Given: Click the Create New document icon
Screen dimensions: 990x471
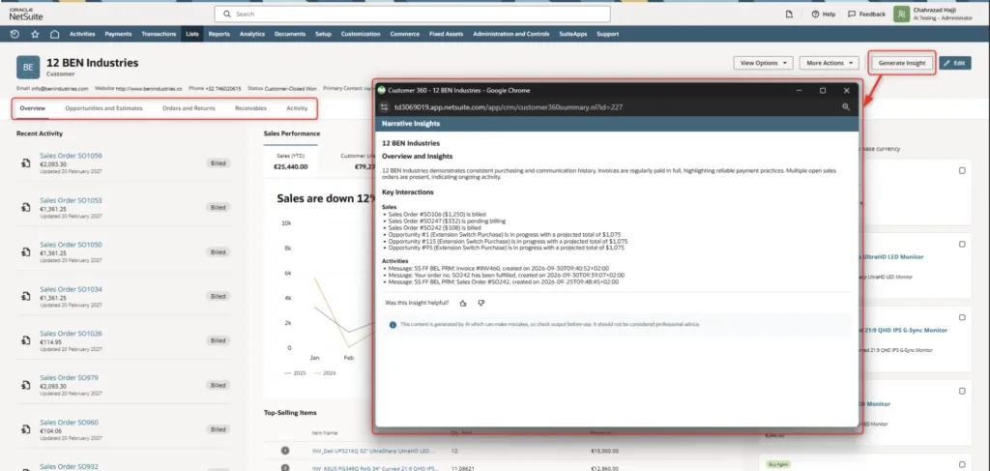Looking at the screenshot, I should point(789,14).
